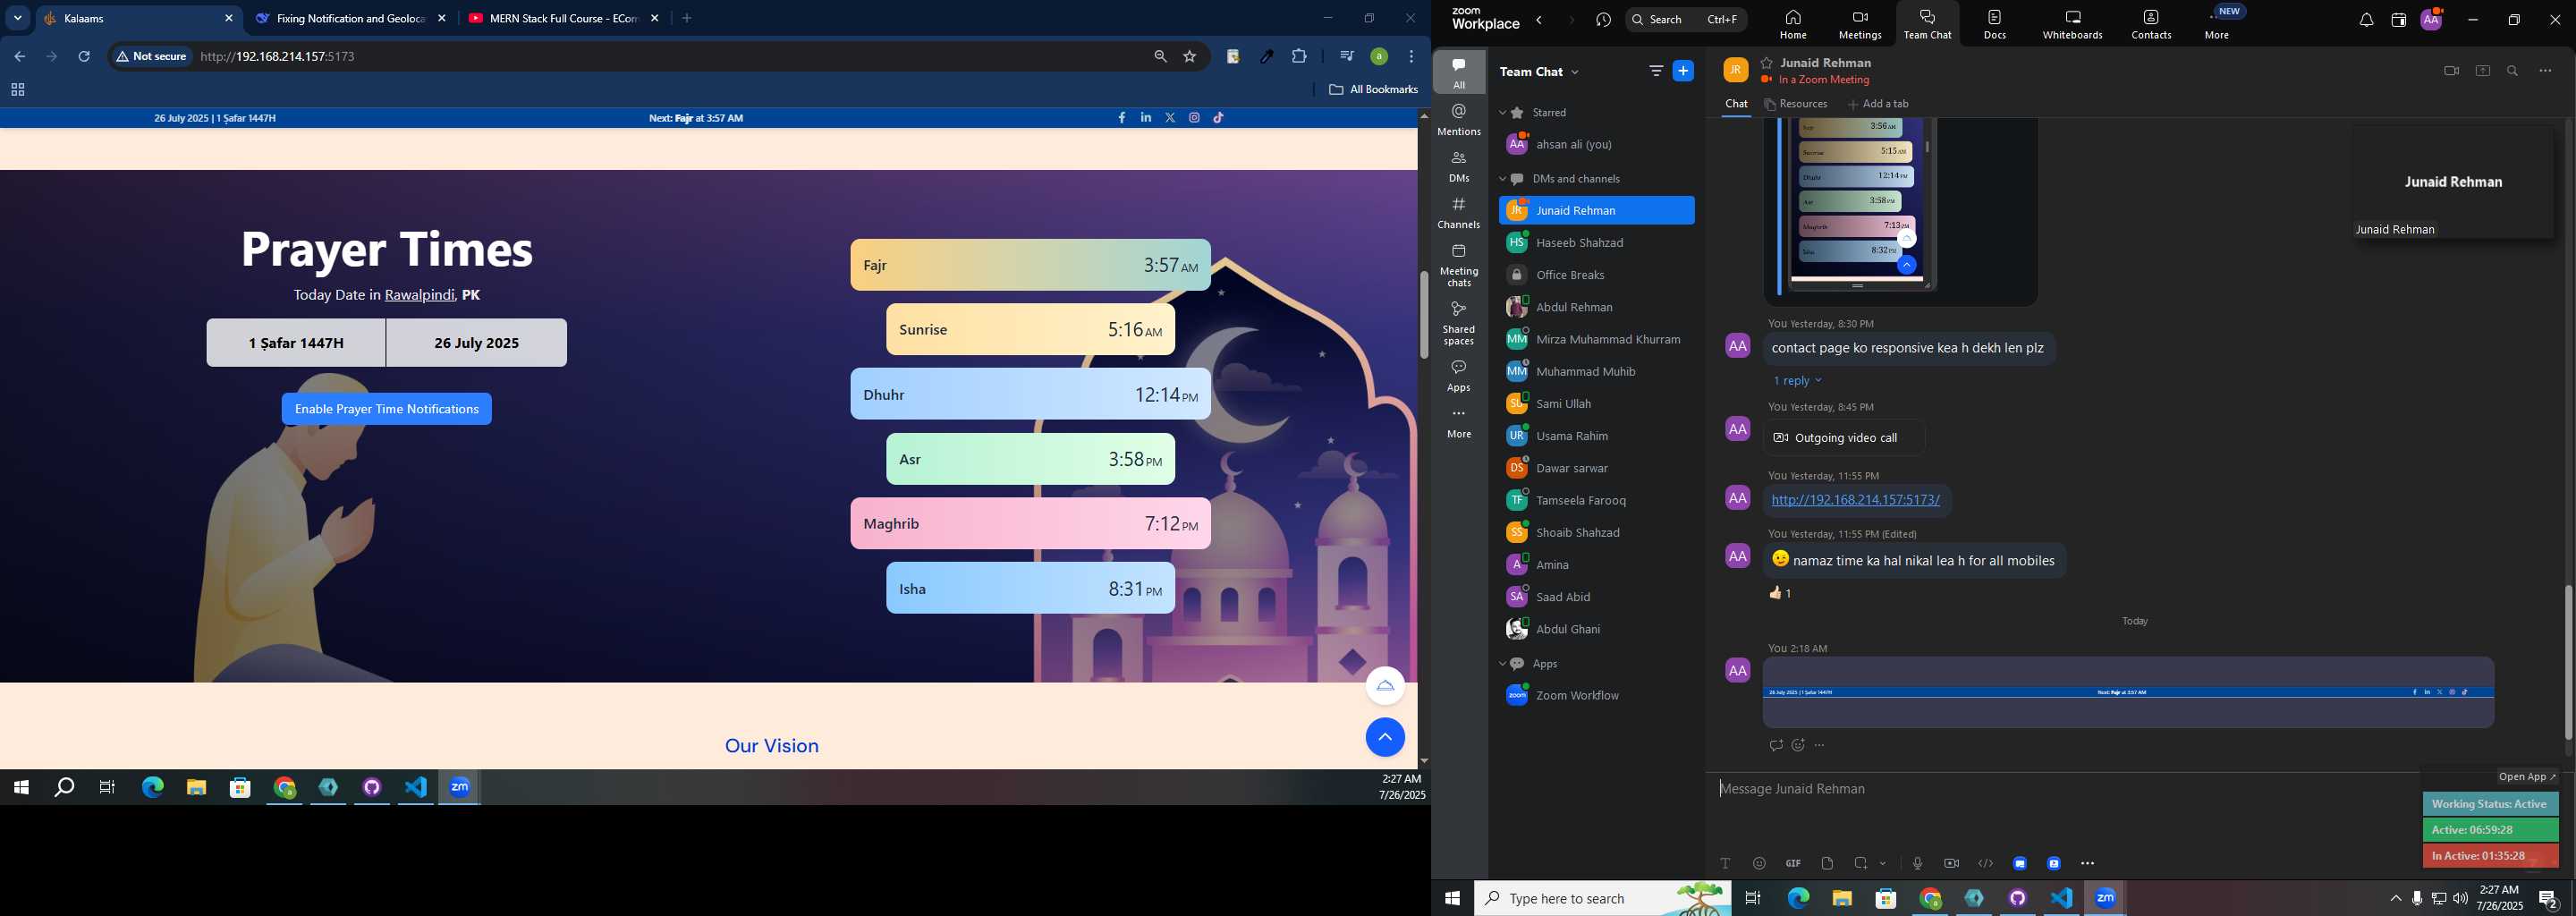The height and width of the screenshot is (916, 2576).
Task: Open the X (Twitter) icon on the webpage
Action: pyautogui.click(x=1170, y=118)
